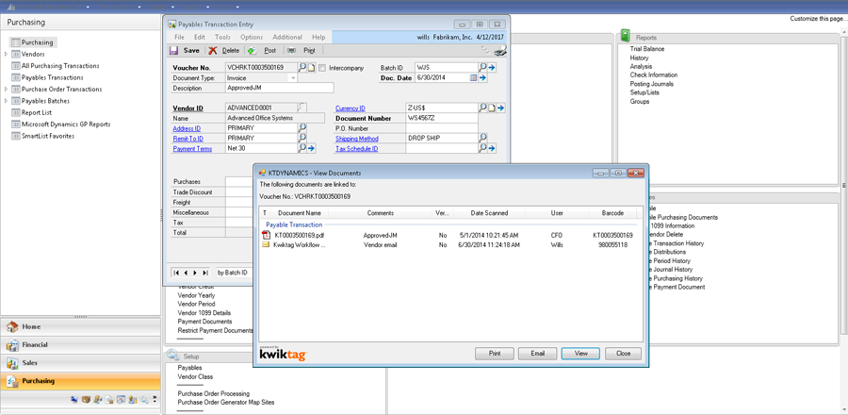This screenshot has width=848, height=415.
Task: Open the File menu in Payables entry
Action: 180,38
